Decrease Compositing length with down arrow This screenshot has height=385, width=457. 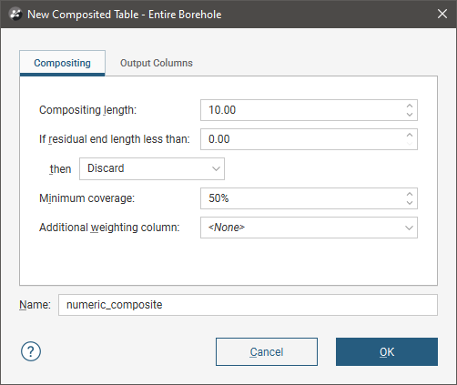410,115
